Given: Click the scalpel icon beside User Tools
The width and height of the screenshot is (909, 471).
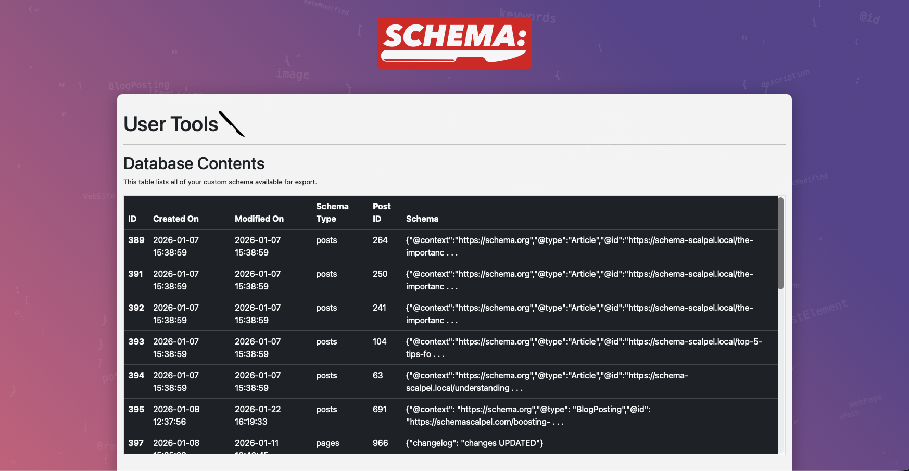Looking at the screenshot, I should click(x=232, y=124).
